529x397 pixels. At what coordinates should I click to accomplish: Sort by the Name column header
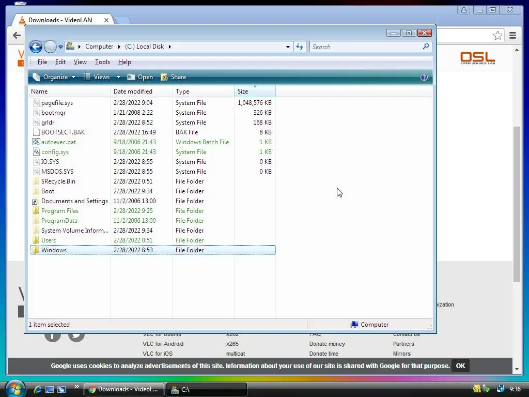coord(69,91)
